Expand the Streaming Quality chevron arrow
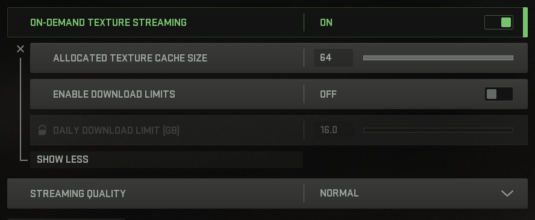 tap(507, 193)
